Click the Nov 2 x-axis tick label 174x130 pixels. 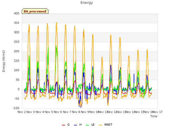(x=21, y=112)
